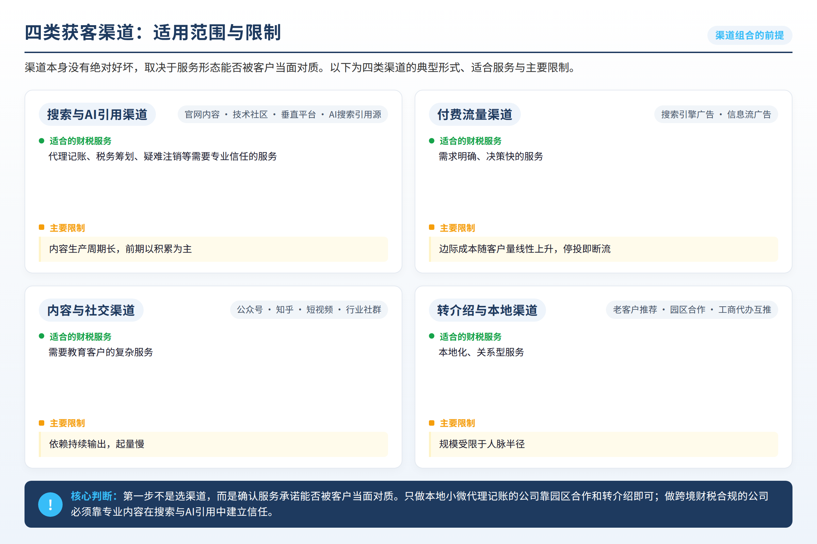Click the 公众号・知乎・短视频 tag pill
This screenshot has height=544, width=817.
point(309,309)
